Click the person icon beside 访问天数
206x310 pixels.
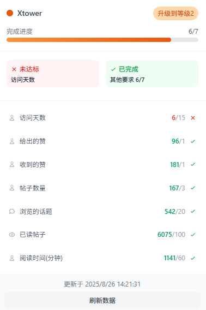point(12,118)
